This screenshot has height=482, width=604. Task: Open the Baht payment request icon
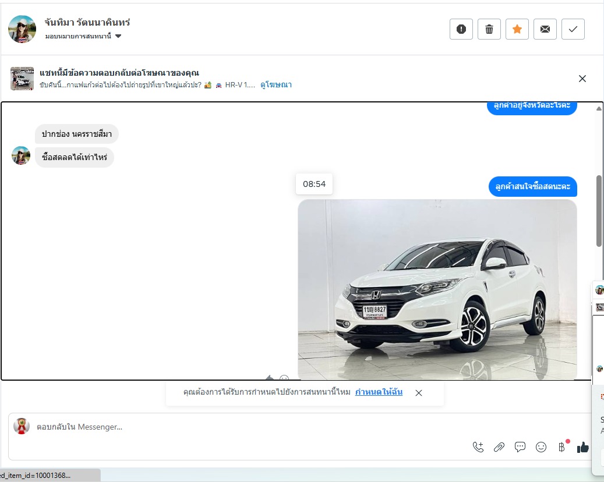tap(561, 447)
